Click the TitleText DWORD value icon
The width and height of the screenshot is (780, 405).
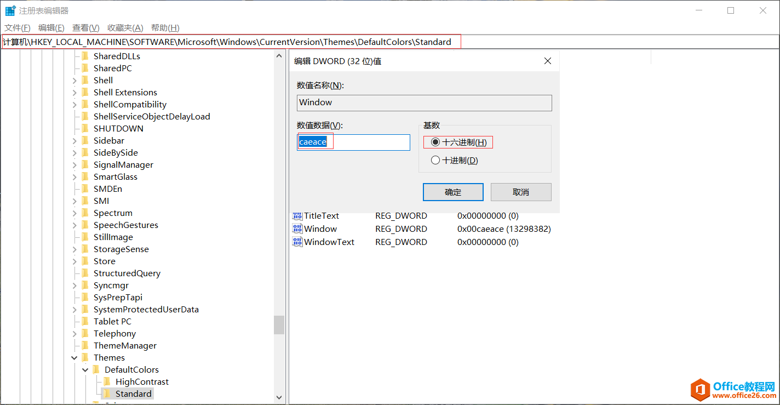[x=297, y=215]
